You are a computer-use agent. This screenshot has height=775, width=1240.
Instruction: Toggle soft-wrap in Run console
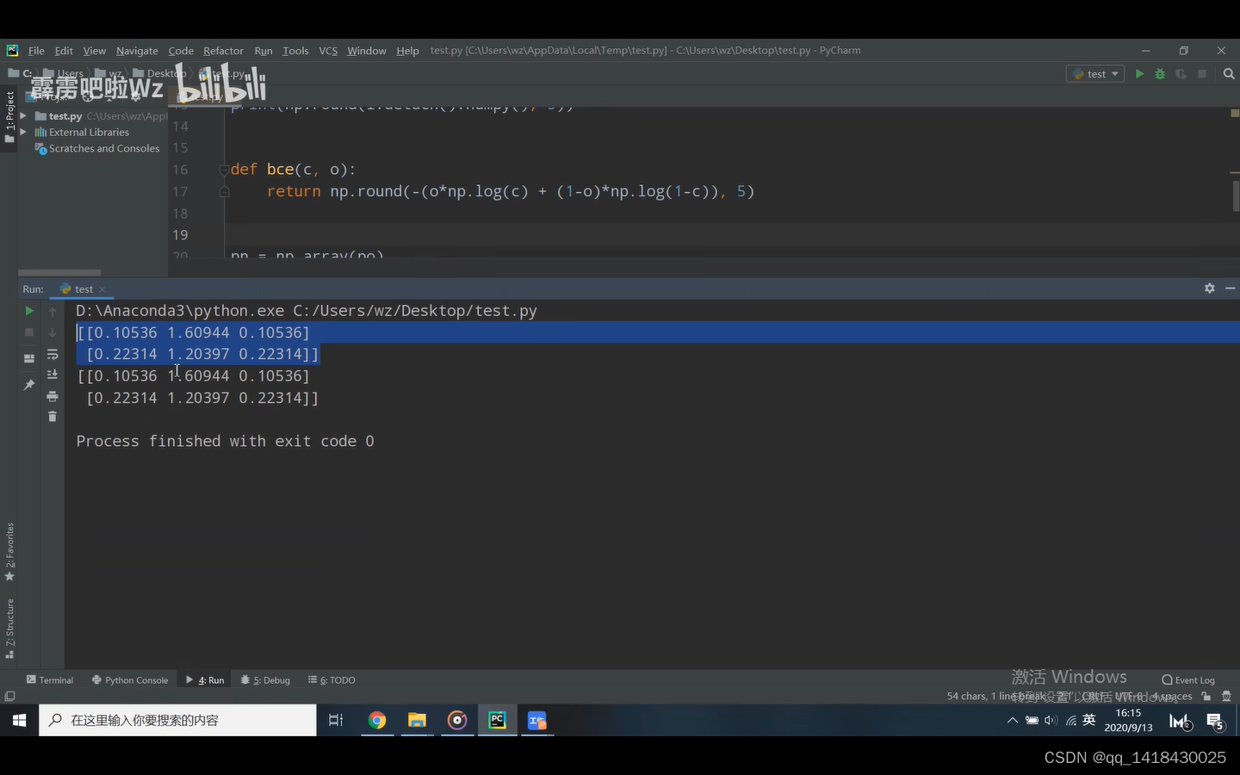(53, 354)
